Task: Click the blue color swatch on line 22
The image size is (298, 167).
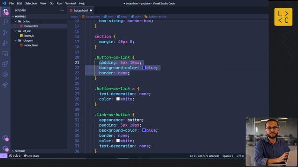Action: click(x=144, y=68)
